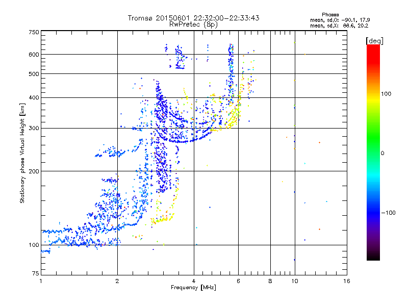Image resolution: width=408 pixels, height=306 pixels.
Task: Click the y-axis label '300'
Action: (x=34, y=128)
